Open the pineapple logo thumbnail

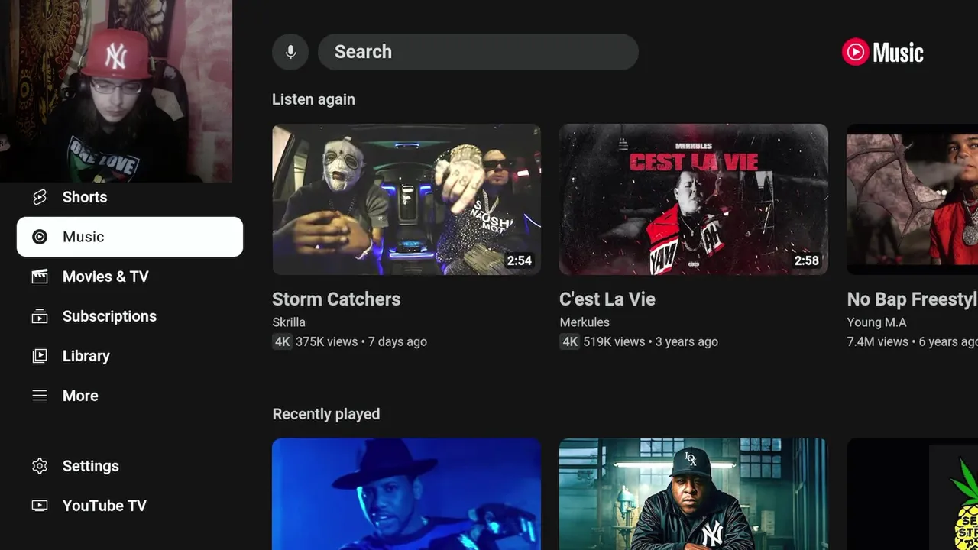point(912,494)
